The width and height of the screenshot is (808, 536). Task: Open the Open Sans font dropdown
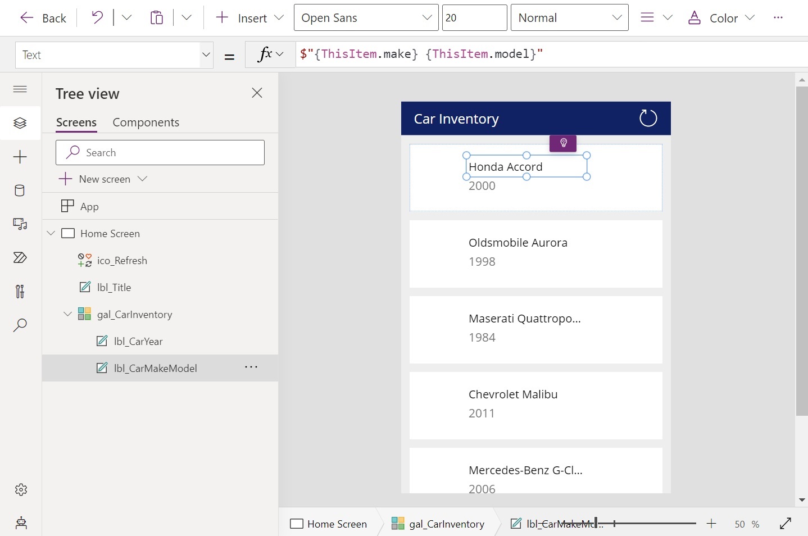(366, 18)
